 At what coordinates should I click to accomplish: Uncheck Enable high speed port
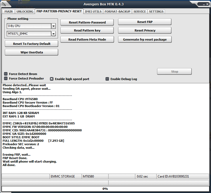click(52, 79)
